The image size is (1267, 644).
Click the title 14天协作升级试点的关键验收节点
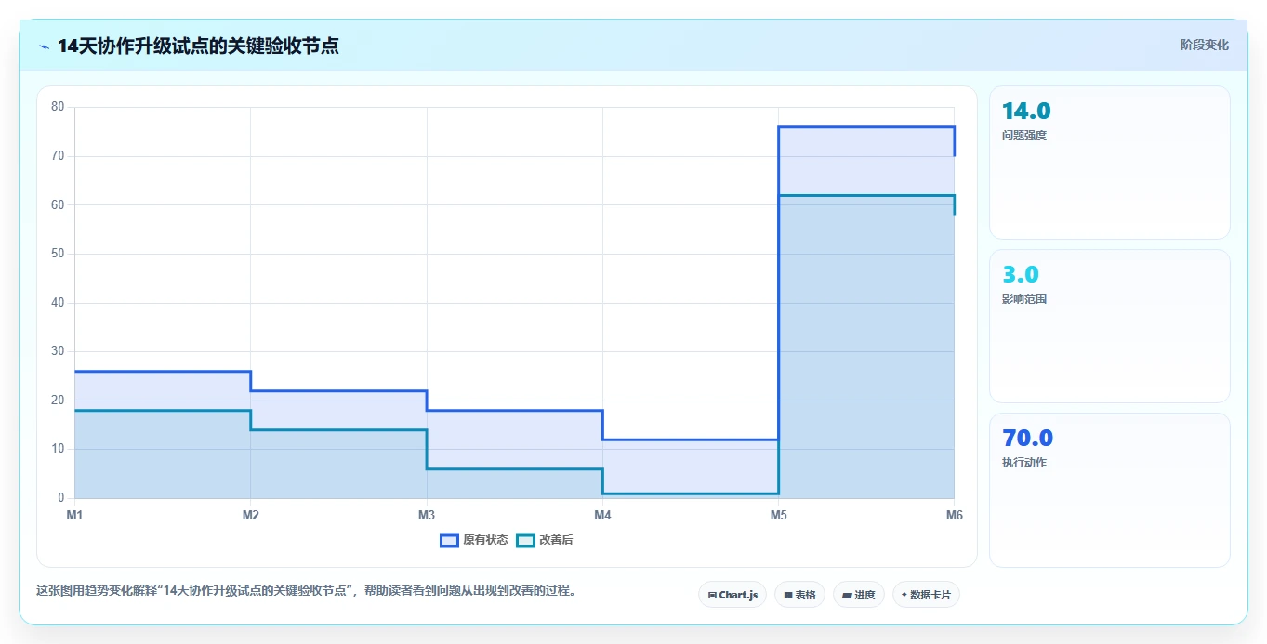[x=198, y=46]
